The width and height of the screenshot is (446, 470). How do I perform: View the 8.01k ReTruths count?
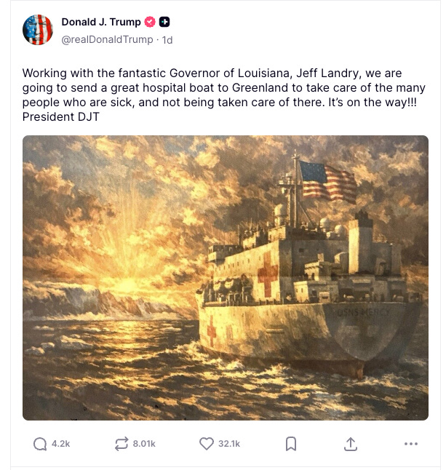(x=144, y=444)
